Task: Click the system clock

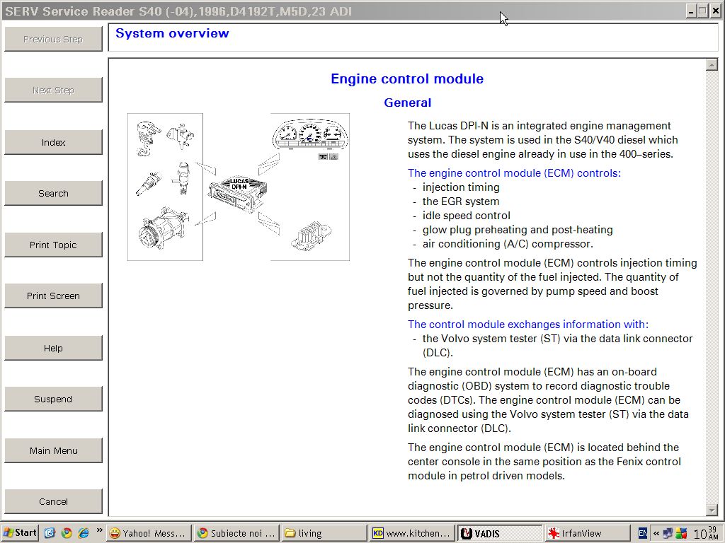Action: click(706, 533)
